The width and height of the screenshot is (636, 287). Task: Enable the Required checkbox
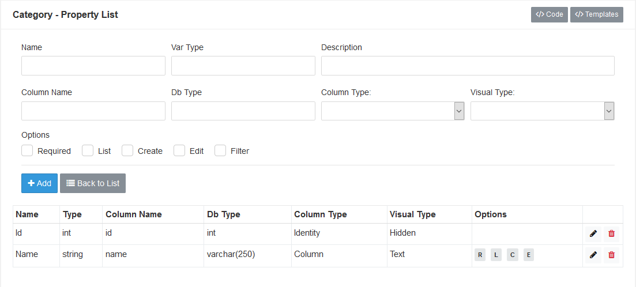[27, 150]
